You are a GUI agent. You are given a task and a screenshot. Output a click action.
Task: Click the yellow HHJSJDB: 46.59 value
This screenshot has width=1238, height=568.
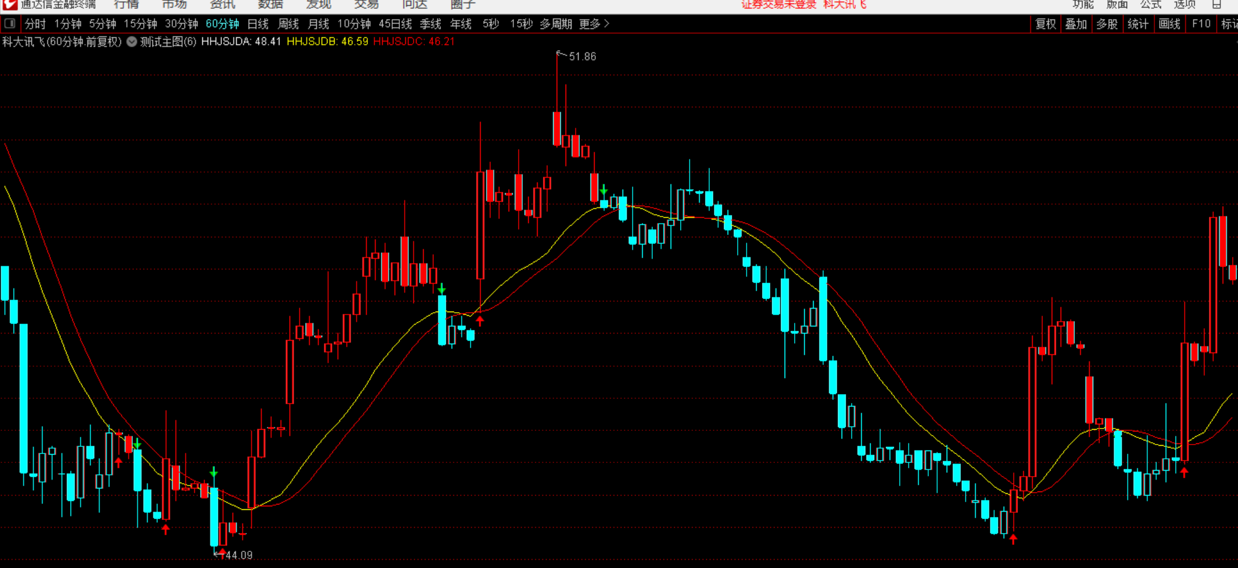coord(328,42)
